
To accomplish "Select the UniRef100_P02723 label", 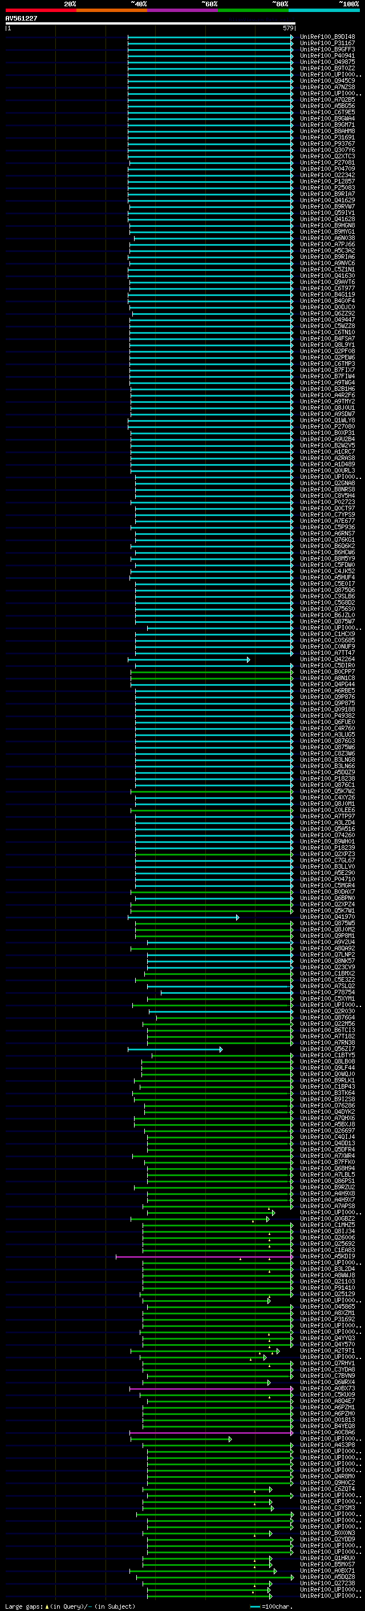I will click(x=327, y=502).
